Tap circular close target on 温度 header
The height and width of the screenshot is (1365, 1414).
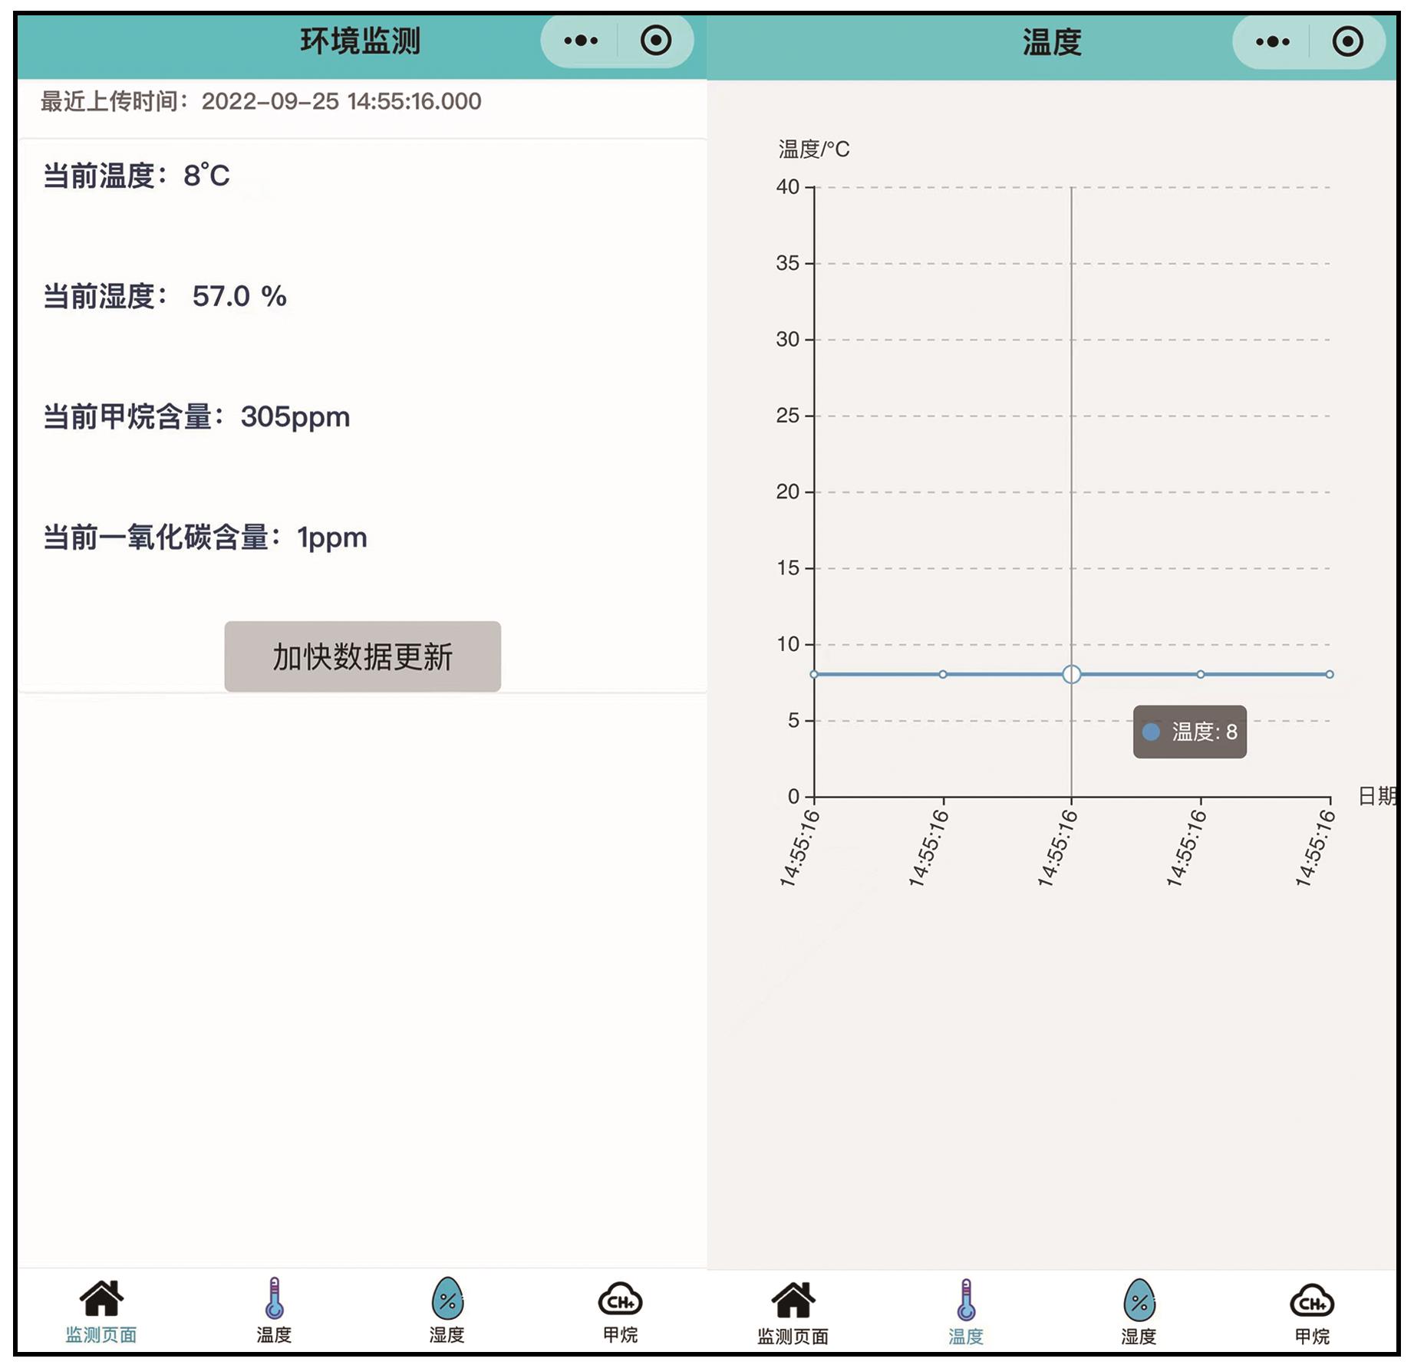pyautogui.click(x=1348, y=42)
